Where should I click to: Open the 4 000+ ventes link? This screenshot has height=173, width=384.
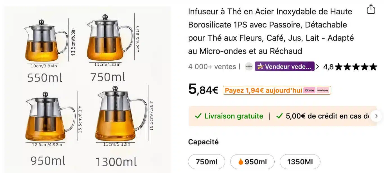pyautogui.click(x=212, y=67)
